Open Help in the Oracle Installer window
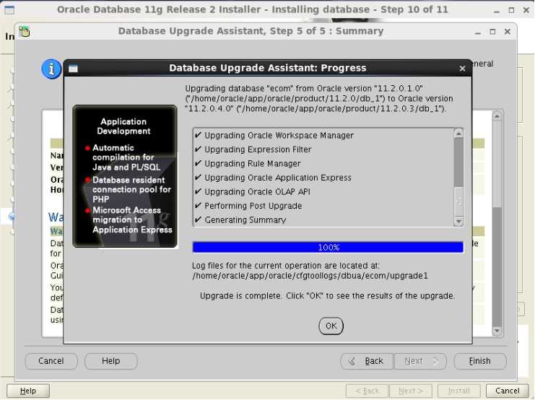This screenshot has width=535, height=400. pos(28,391)
